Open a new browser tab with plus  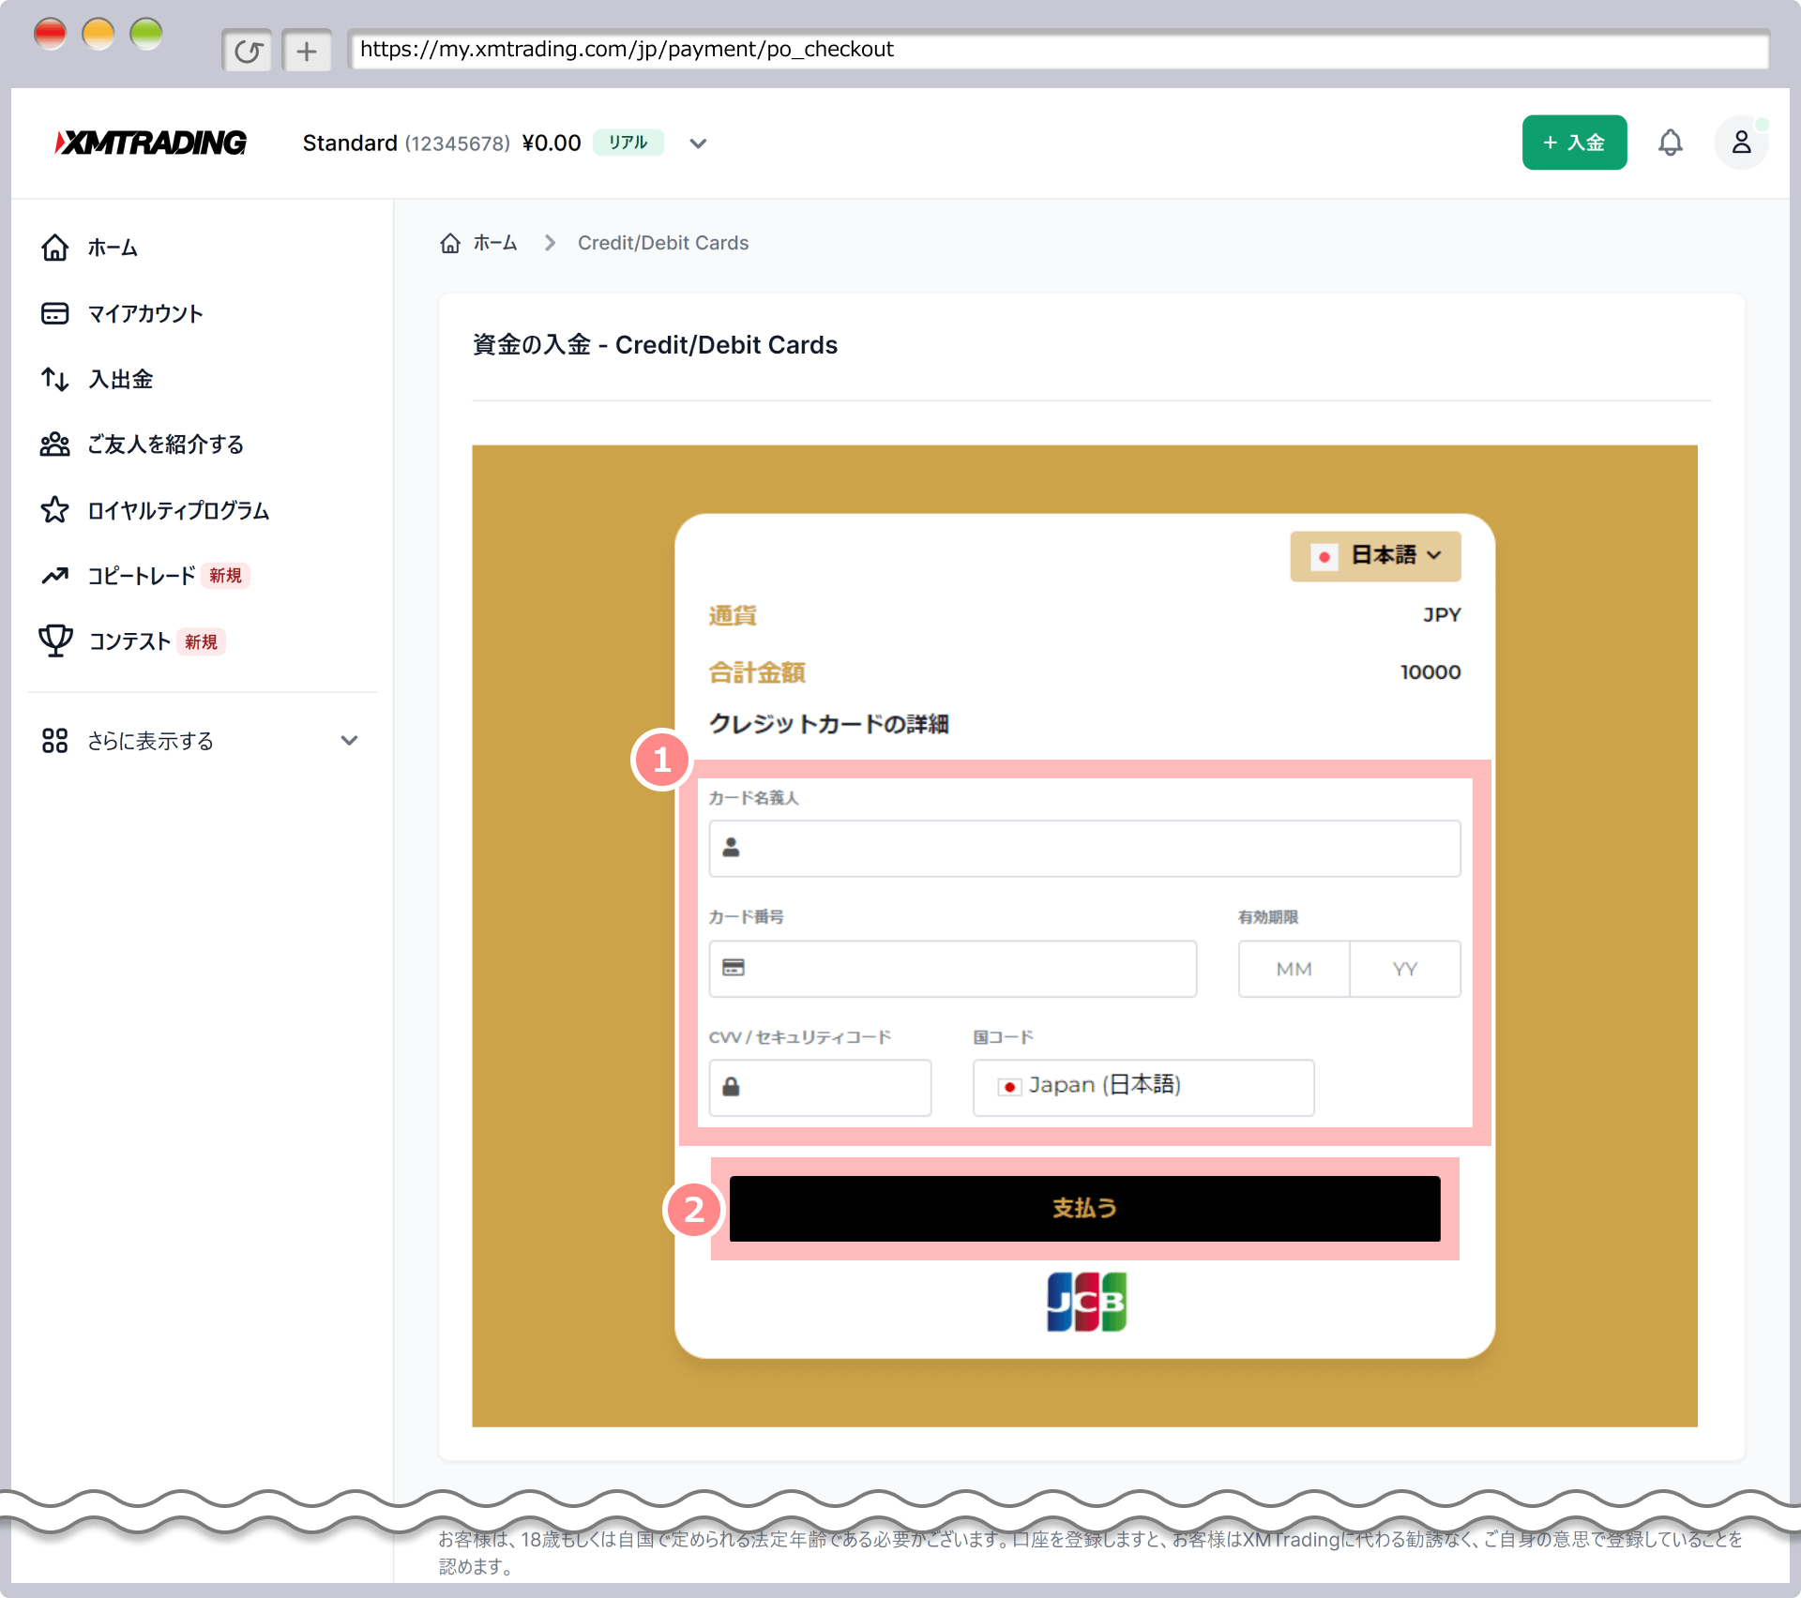pyautogui.click(x=306, y=51)
